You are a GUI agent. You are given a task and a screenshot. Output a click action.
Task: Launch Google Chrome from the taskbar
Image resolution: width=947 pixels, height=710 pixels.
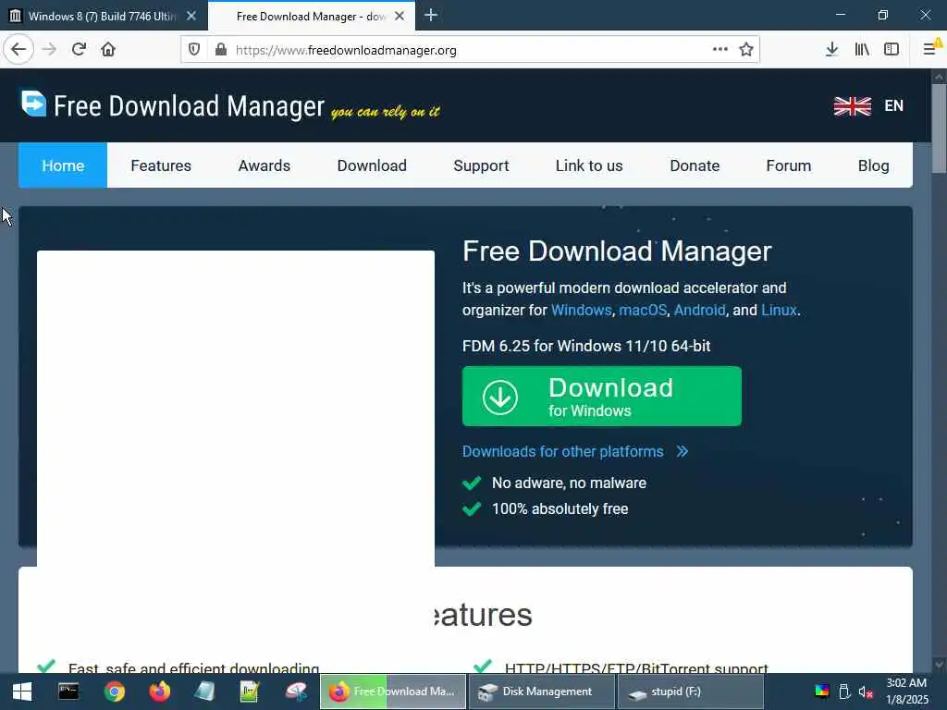coord(114,692)
